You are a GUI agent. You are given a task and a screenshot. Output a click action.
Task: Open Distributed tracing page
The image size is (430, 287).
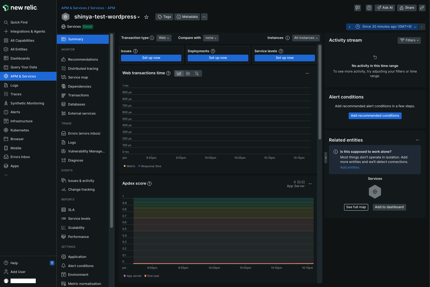coord(83,69)
